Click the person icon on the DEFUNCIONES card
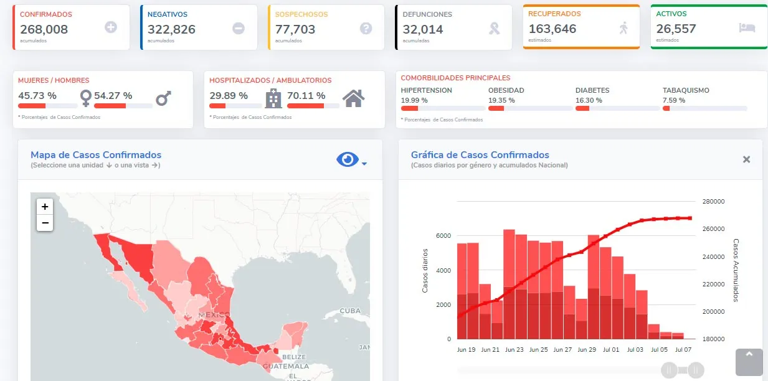The width and height of the screenshot is (768, 381). [494, 26]
